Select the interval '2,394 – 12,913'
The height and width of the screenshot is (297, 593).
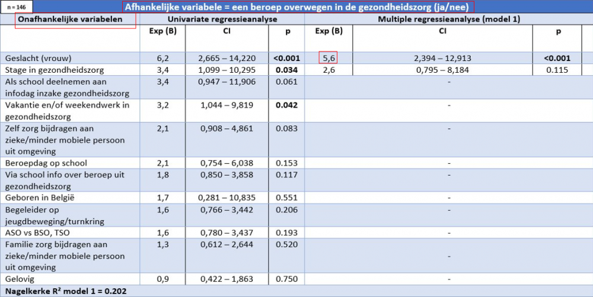tap(442, 58)
